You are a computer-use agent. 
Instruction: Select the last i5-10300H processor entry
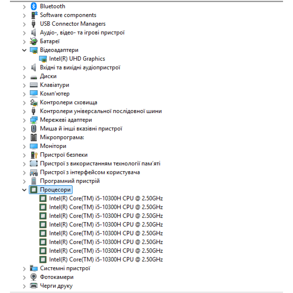tap(106, 259)
